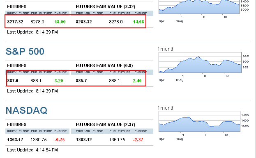Click NASDAQ index close 1363.17
256x158 pixels.
click(15, 140)
